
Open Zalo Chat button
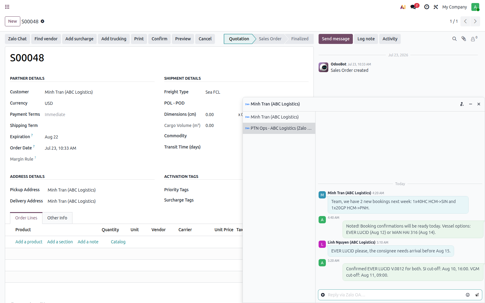(17, 39)
